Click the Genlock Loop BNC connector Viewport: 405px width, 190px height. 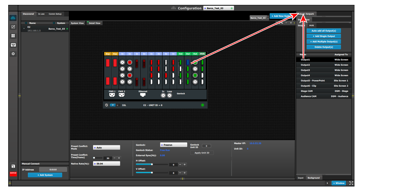(169, 96)
